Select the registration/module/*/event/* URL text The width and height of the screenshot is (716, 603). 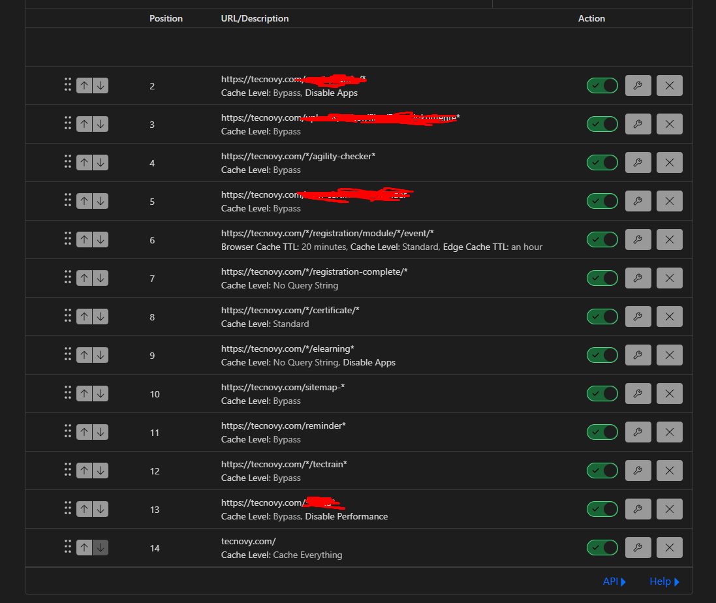328,233
